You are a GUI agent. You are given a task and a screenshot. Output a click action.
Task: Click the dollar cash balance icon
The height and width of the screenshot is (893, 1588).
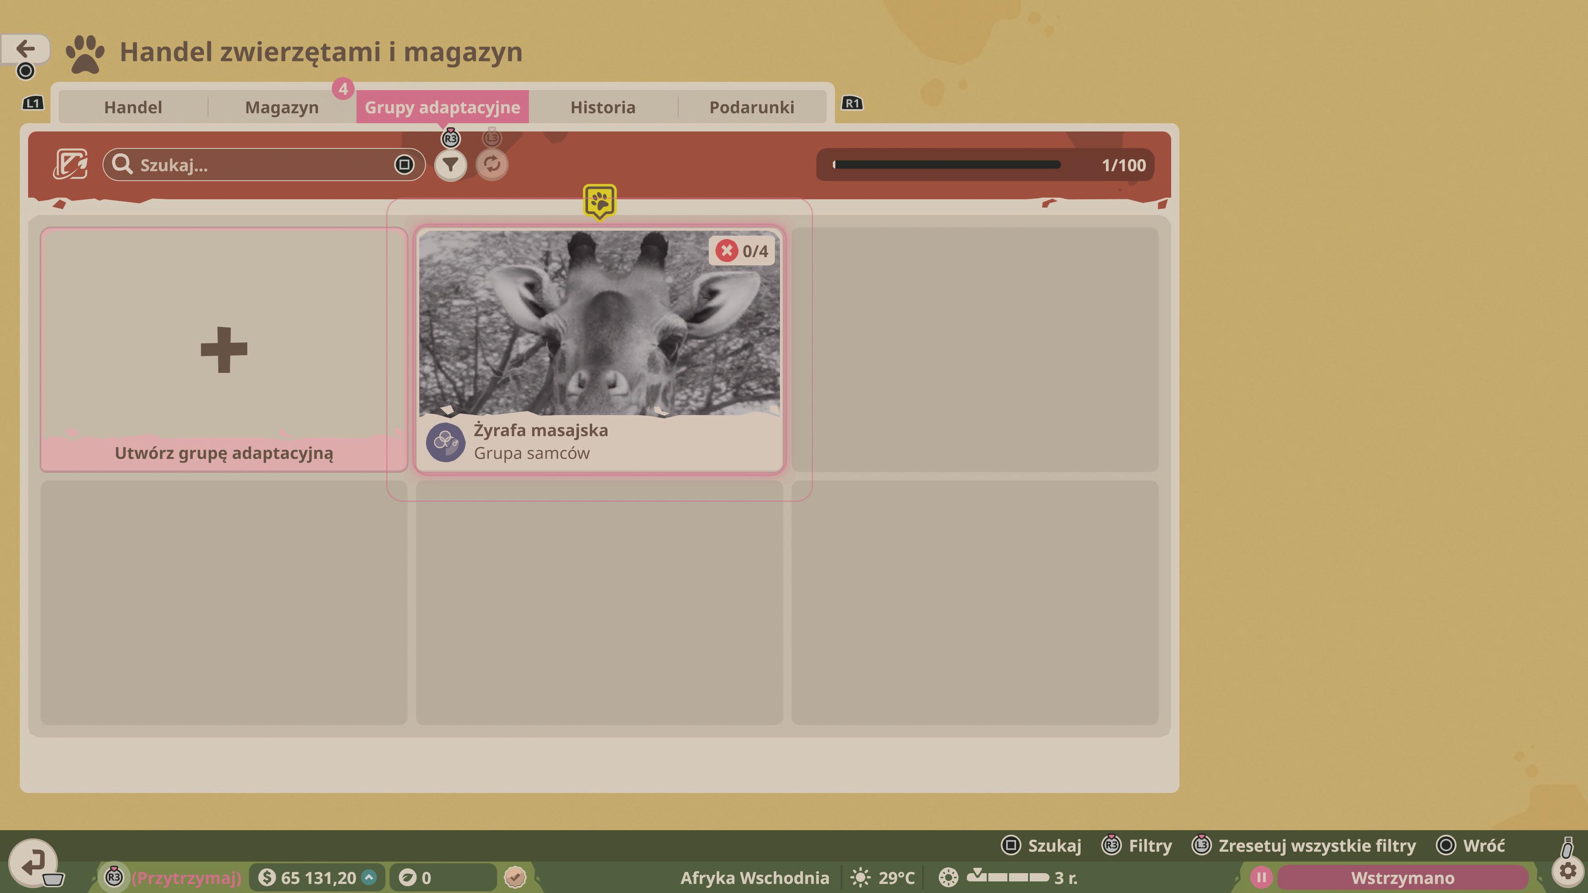pyautogui.click(x=267, y=878)
